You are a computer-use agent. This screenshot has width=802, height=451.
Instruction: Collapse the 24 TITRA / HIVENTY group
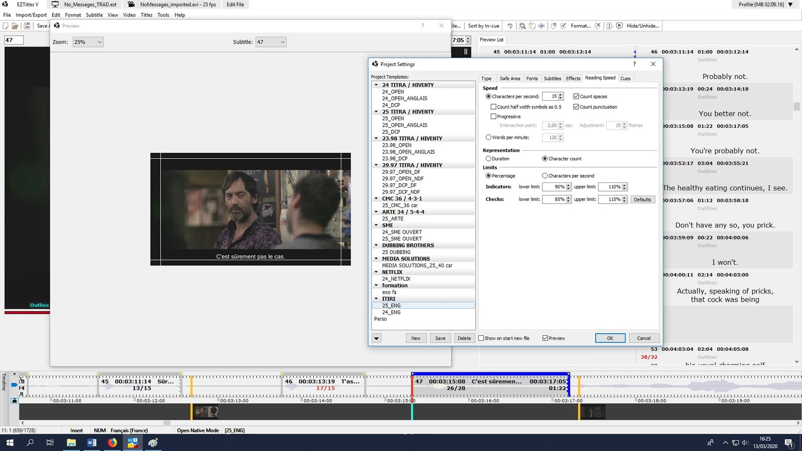pyautogui.click(x=376, y=85)
